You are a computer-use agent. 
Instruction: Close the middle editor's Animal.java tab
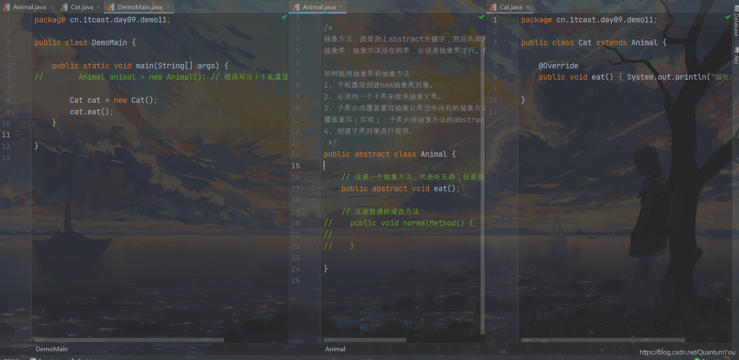tap(341, 7)
